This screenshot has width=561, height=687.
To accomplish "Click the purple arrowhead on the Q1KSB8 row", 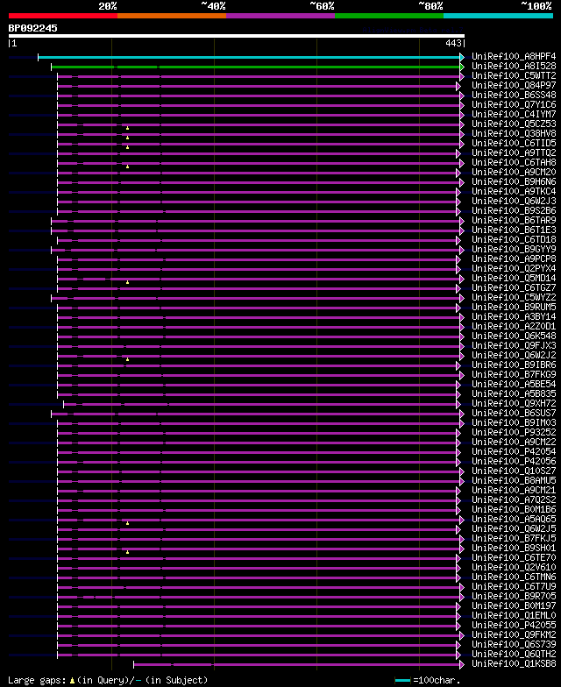I will tap(462, 664).
